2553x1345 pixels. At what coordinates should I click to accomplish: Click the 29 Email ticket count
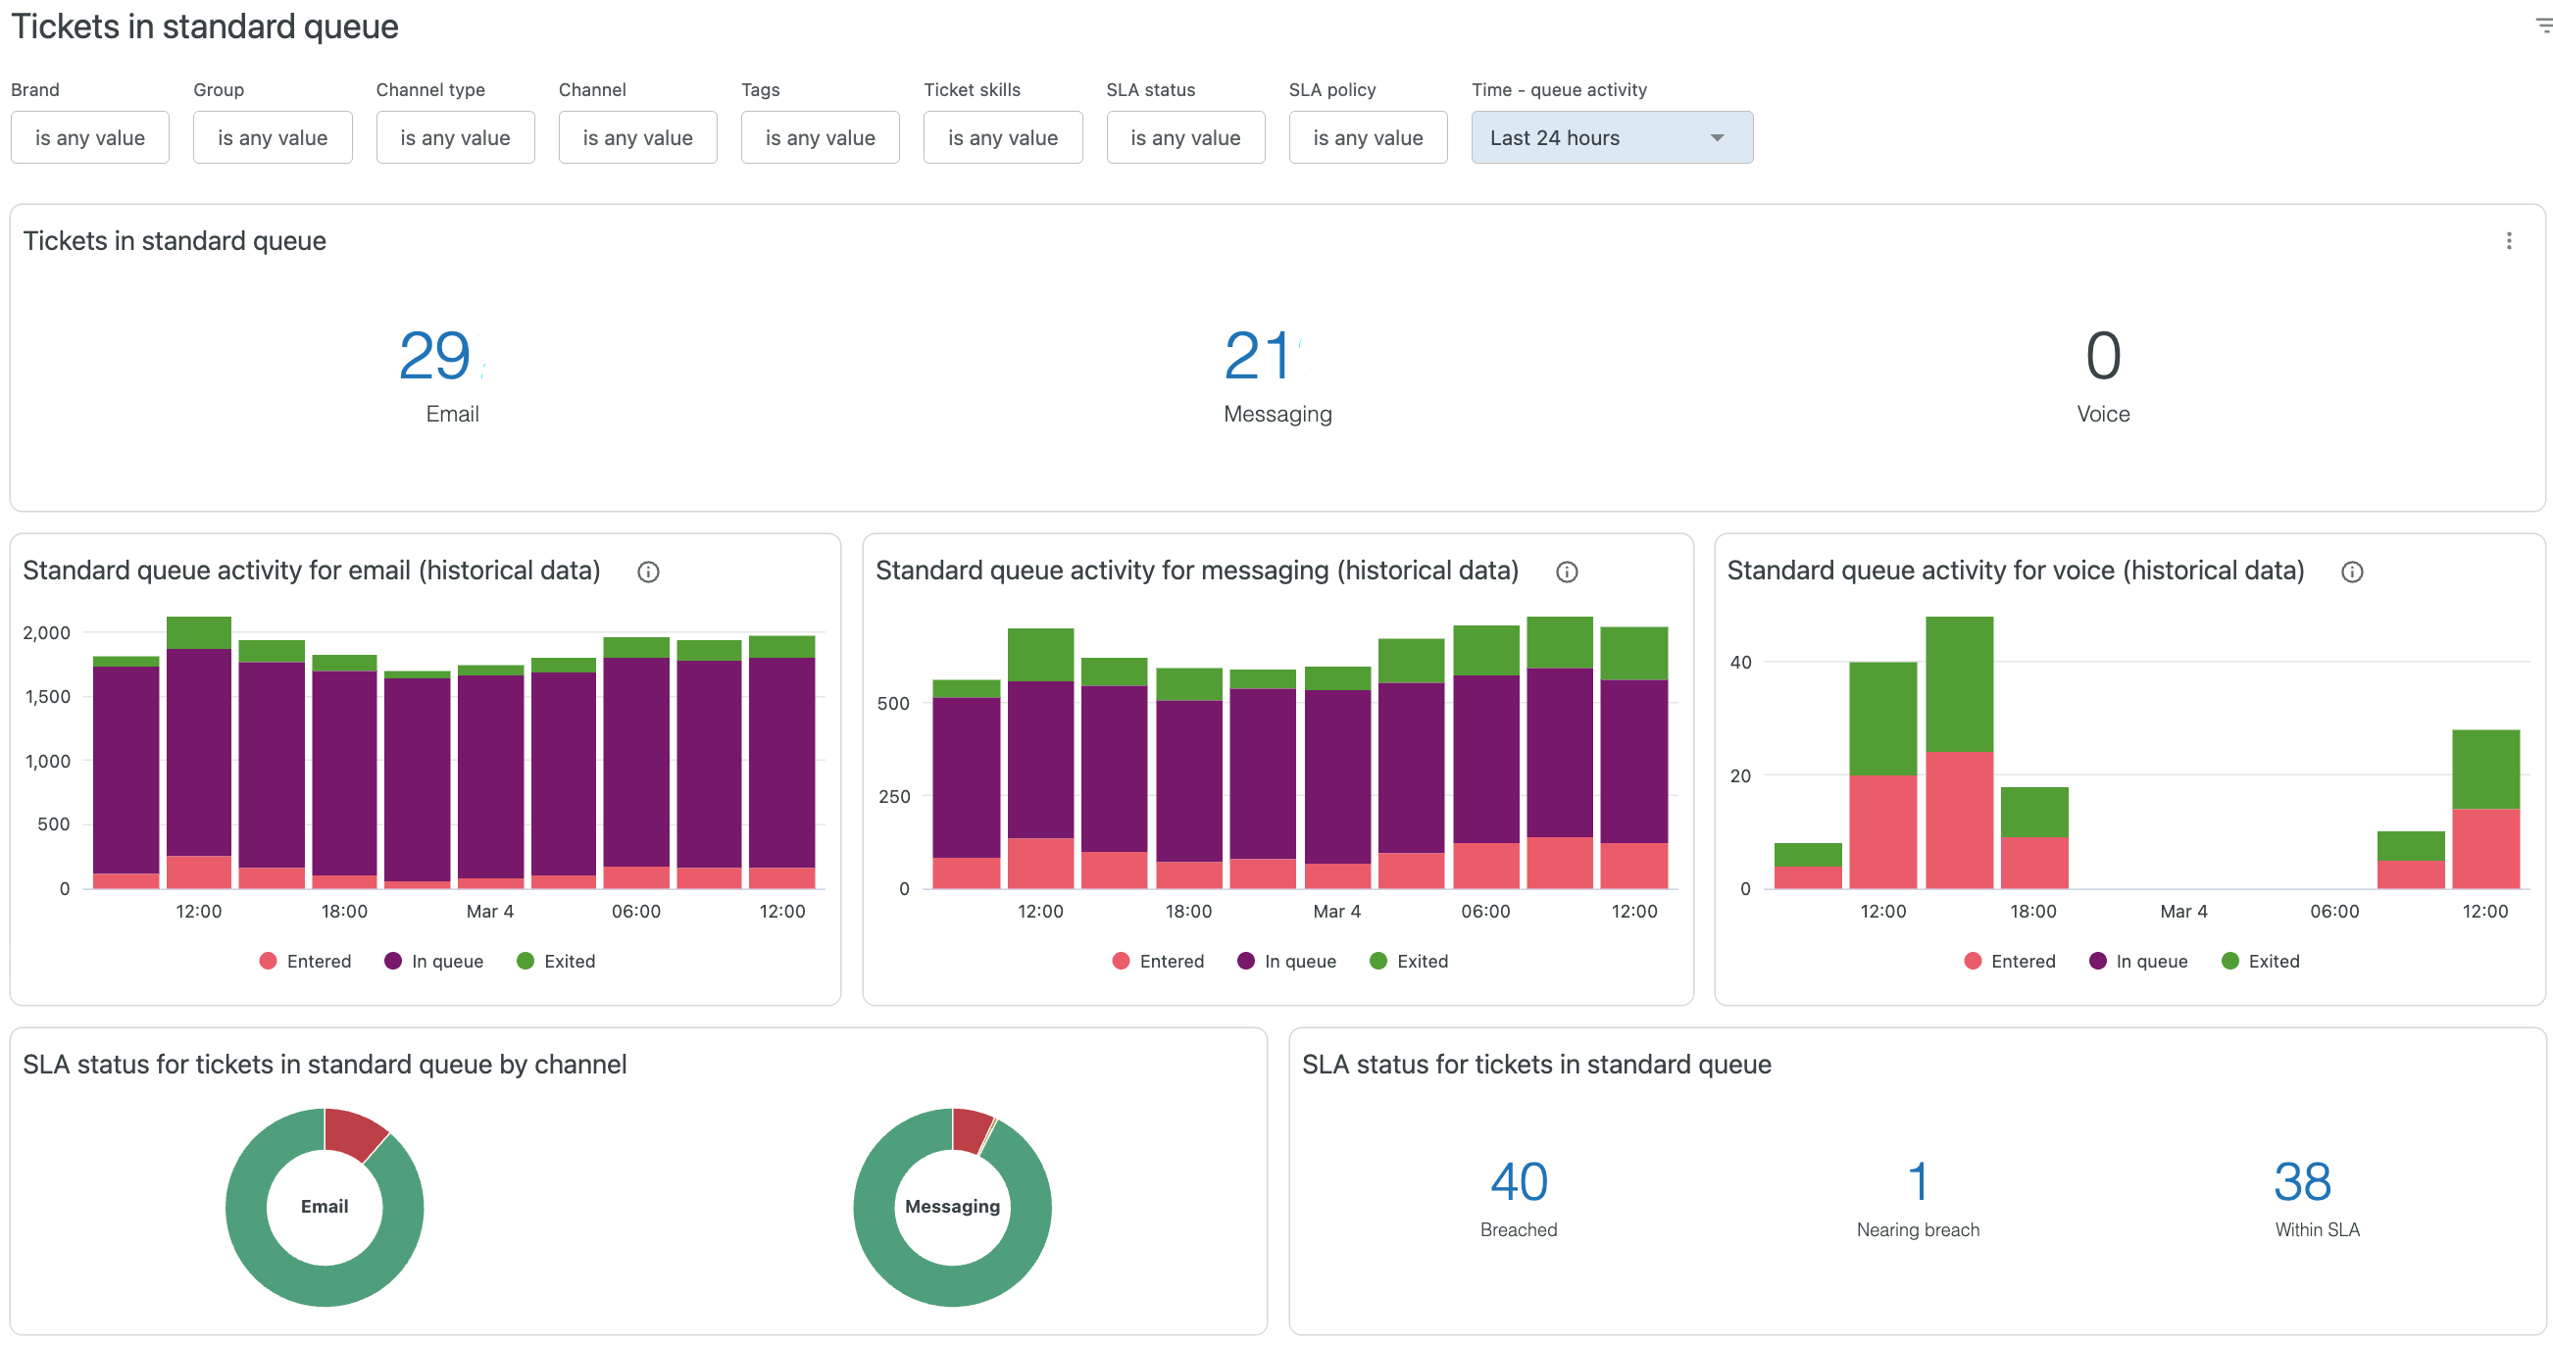[434, 356]
